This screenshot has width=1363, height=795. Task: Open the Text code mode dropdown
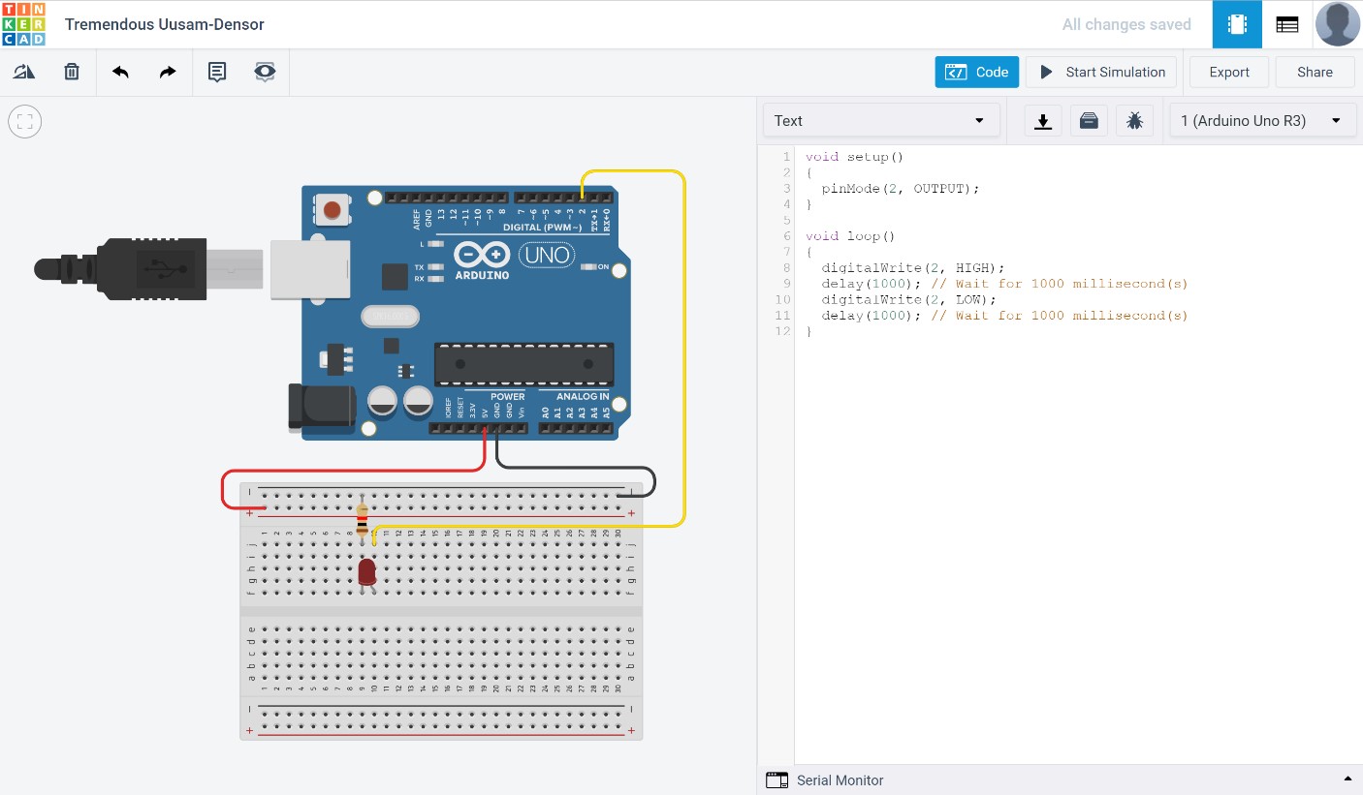(x=881, y=121)
